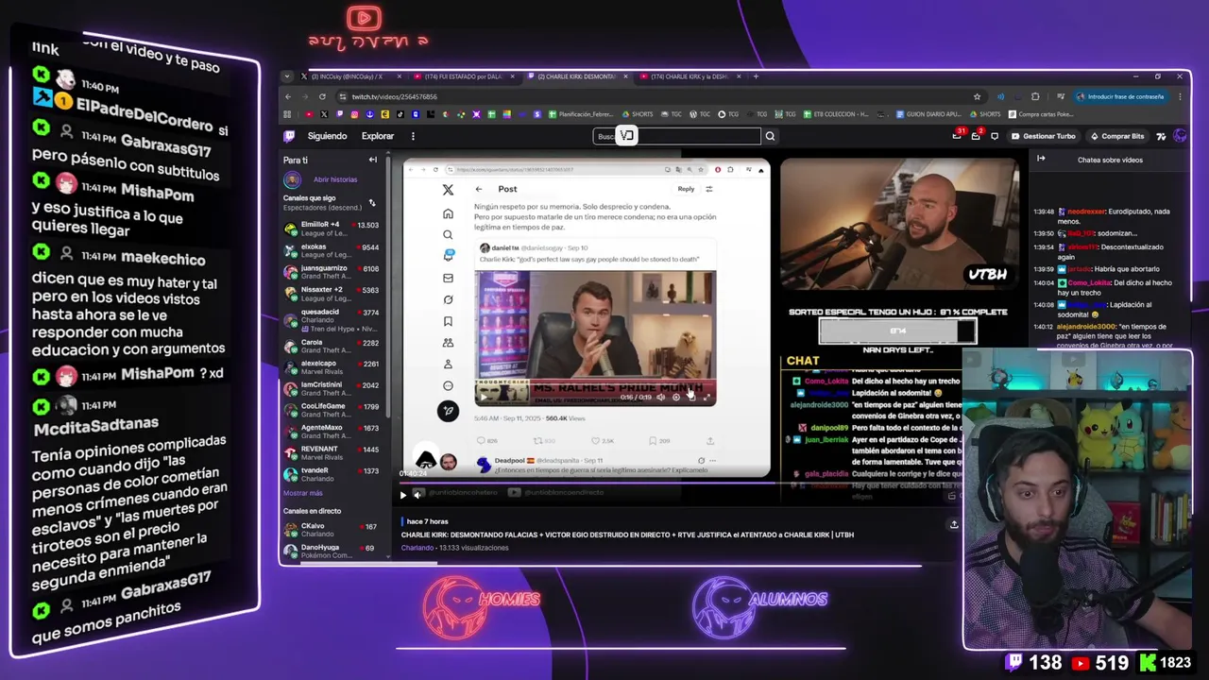Open GUION DIARIO APU bookmark
1209x680 pixels.
click(x=928, y=114)
